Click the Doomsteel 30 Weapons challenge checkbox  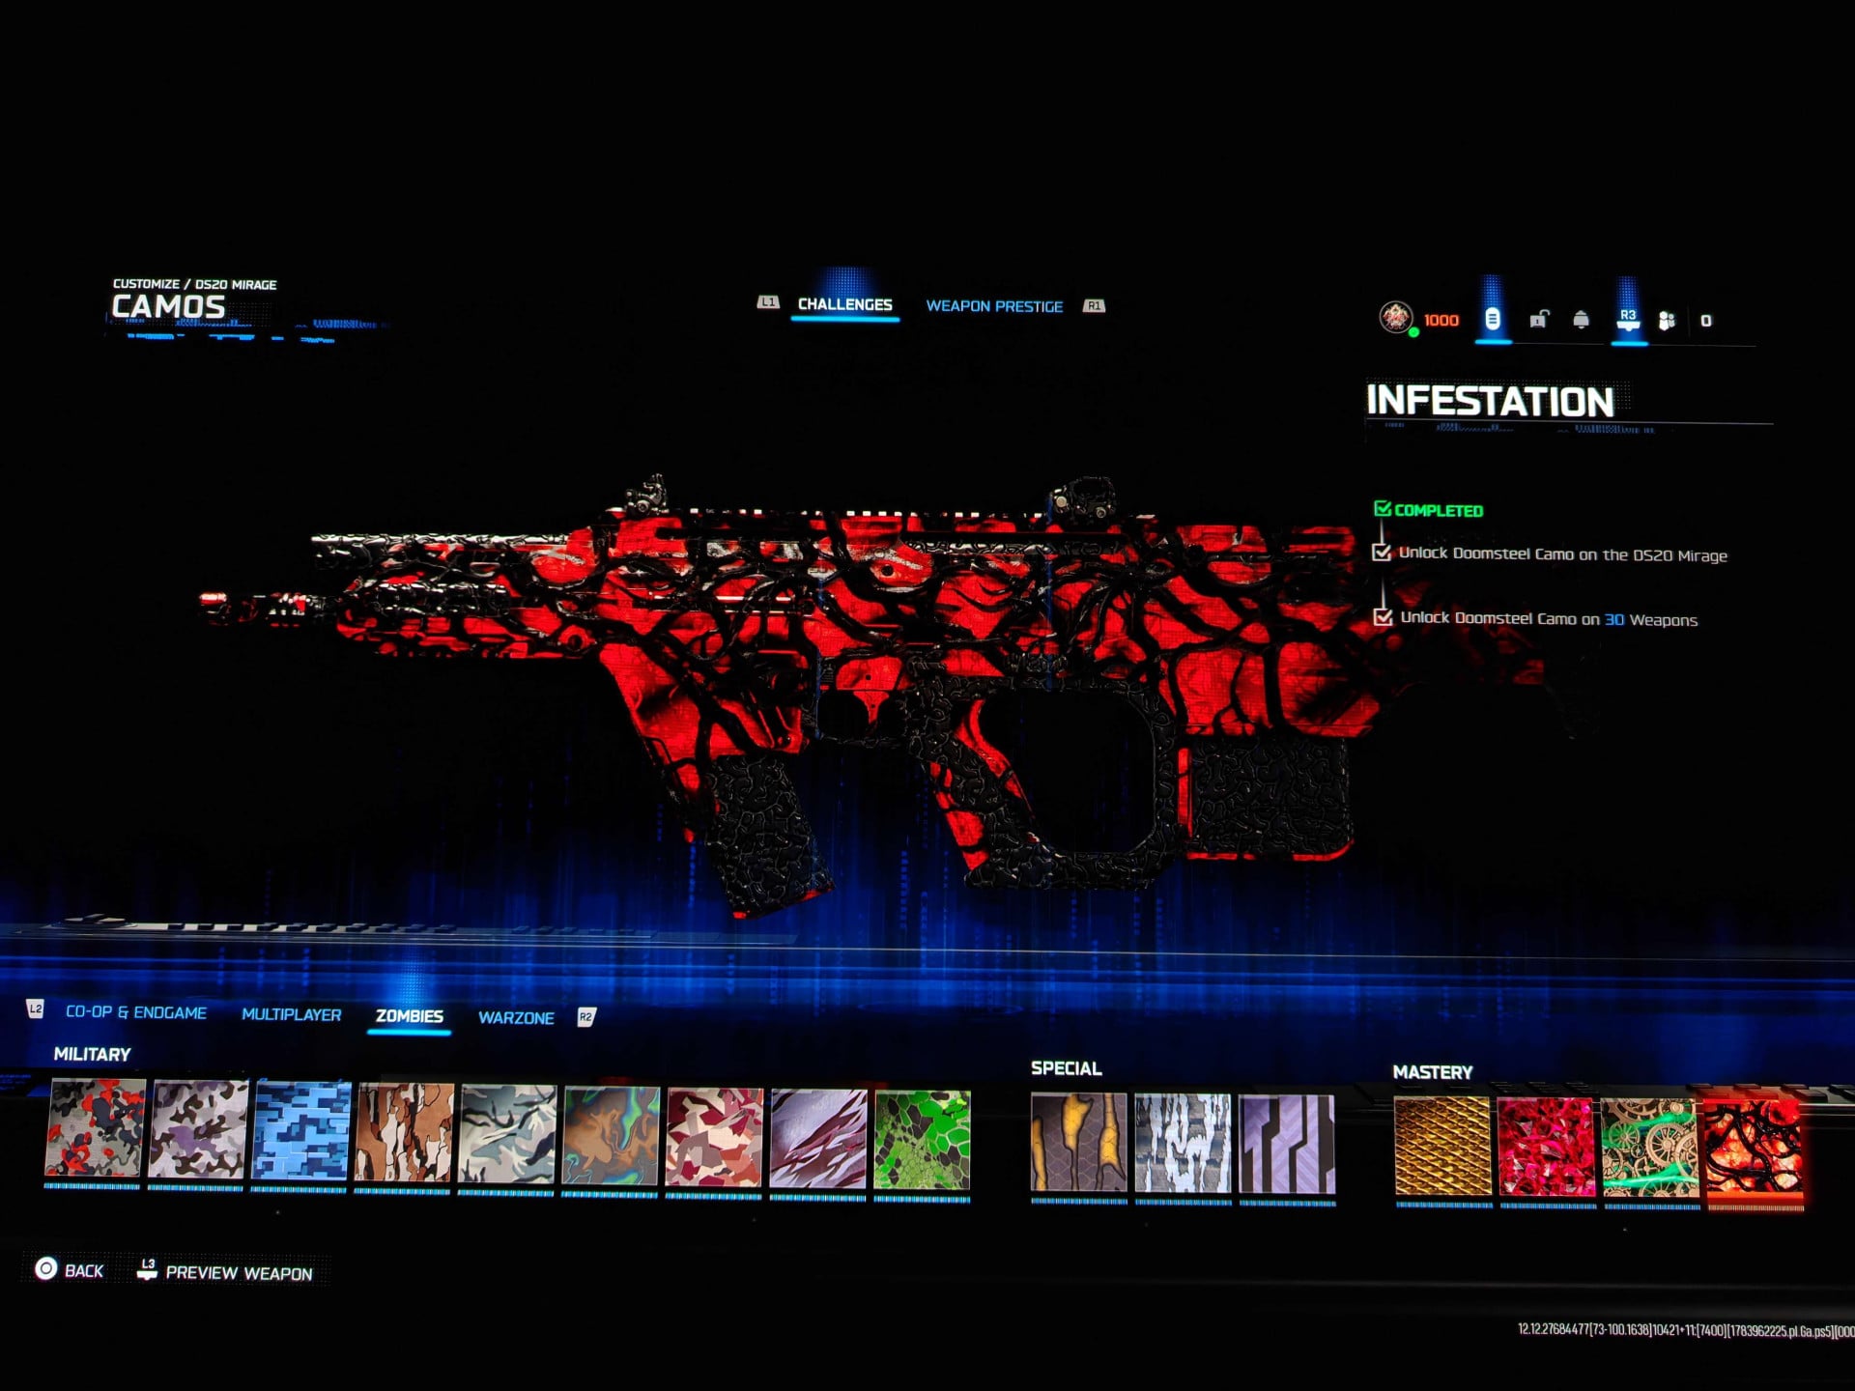click(x=1383, y=616)
